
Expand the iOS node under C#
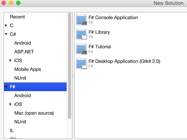[10, 61]
